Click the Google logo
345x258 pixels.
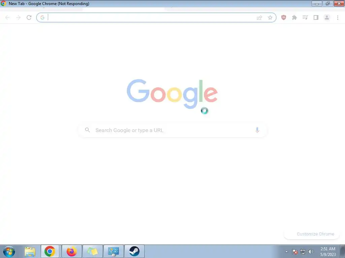point(172,94)
